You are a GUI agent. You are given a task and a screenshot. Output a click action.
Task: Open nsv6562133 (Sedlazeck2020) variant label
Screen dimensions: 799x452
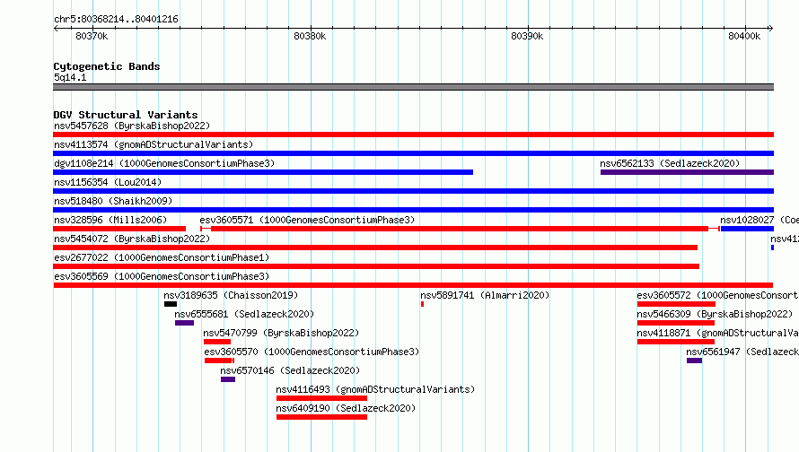click(670, 163)
